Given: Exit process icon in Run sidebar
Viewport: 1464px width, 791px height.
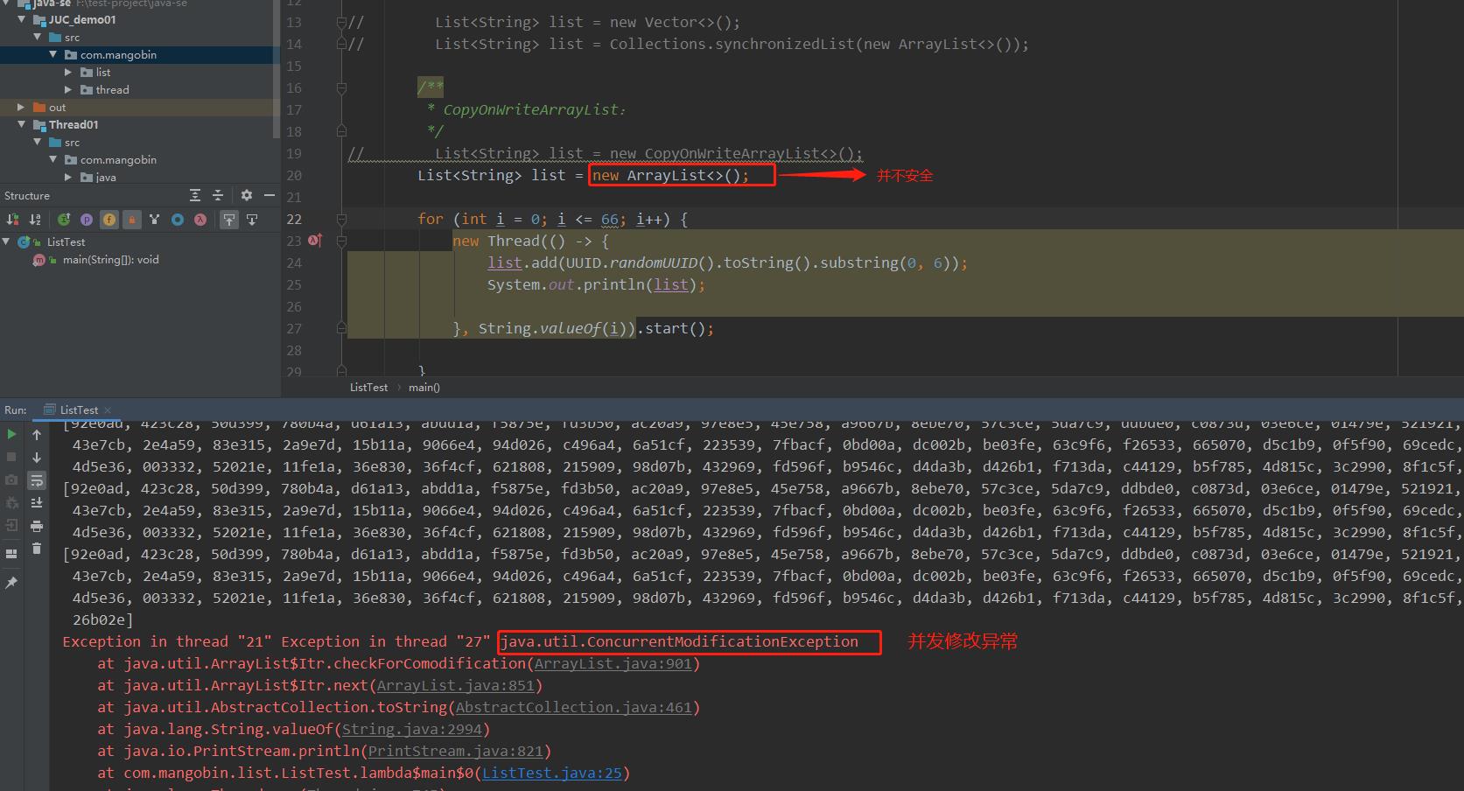Looking at the screenshot, I should [x=11, y=525].
